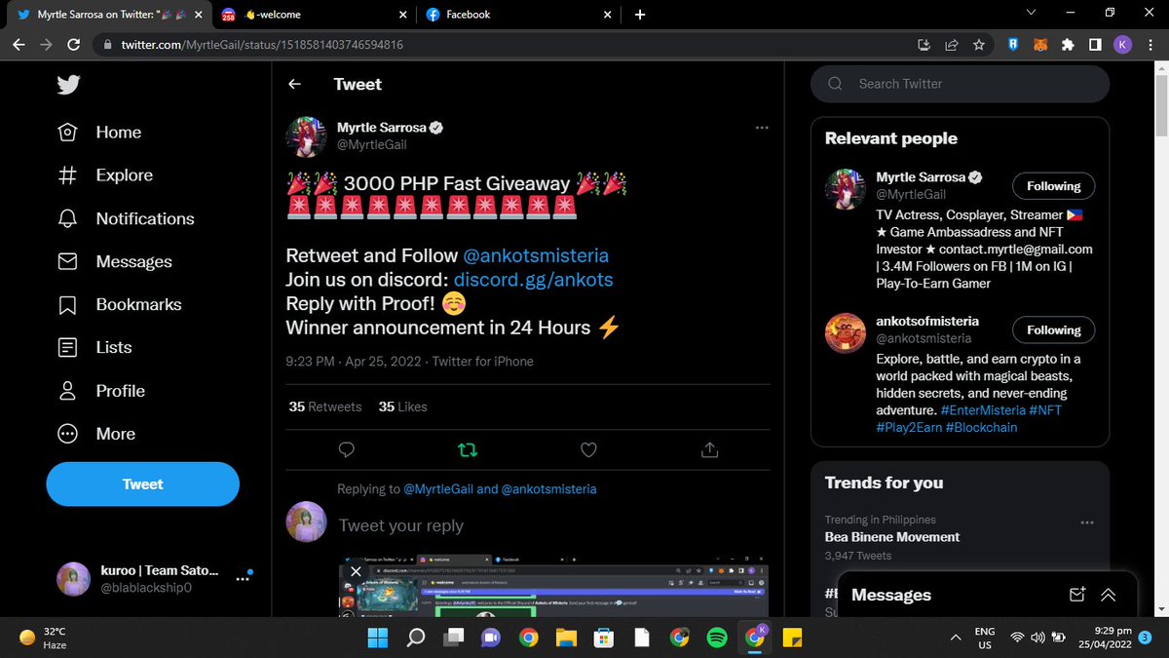Image resolution: width=1169 pixels, height=658 pixels.
Task: Open the Bea Binene Movement trend
Action: pos(891,537)
